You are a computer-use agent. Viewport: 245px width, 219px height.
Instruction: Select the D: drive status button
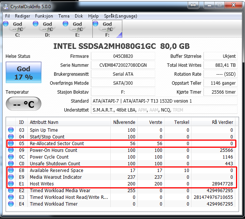pyautogui.click(x=48, y=29)
